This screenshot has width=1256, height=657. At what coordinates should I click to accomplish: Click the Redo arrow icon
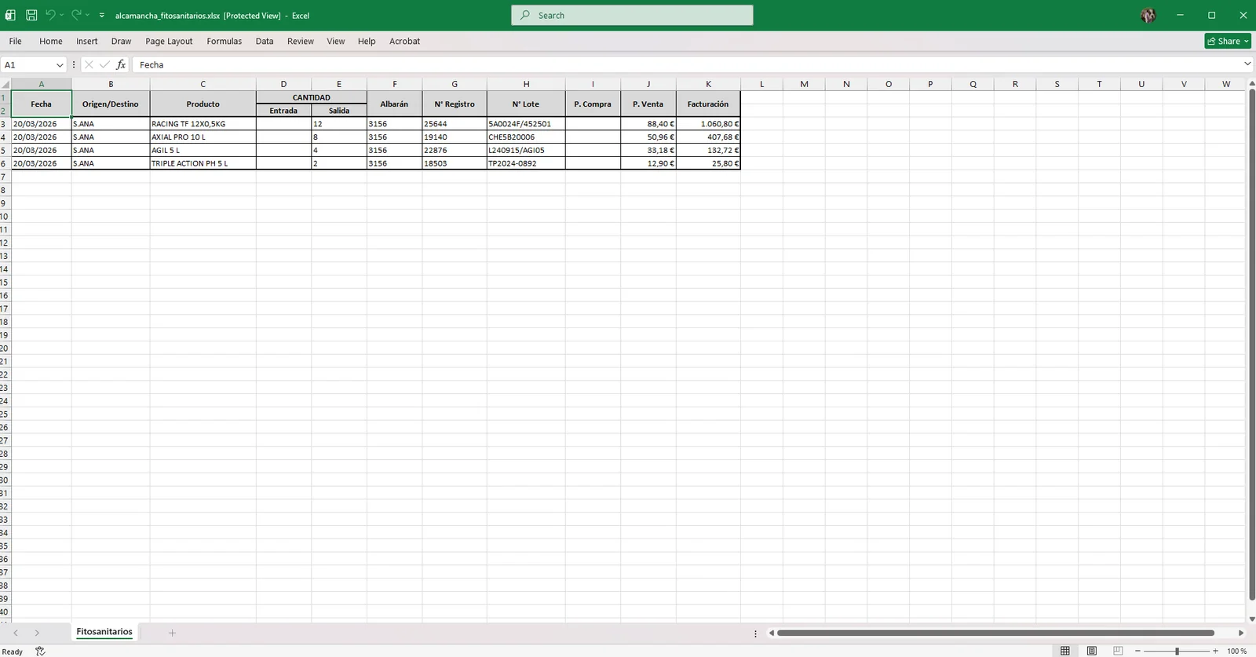(x=76, y=15)
